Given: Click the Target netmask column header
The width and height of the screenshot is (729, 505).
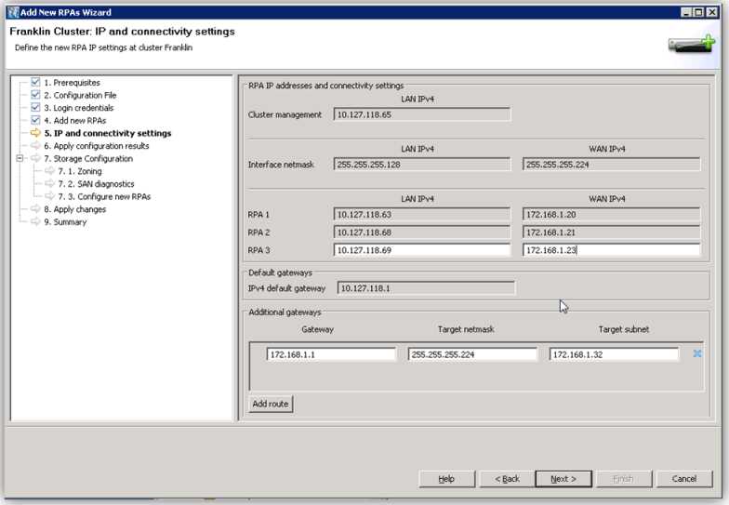Looking at the screenshot, I should 466,329.
